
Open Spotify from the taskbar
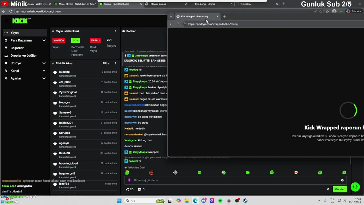[x=220, y=201]
